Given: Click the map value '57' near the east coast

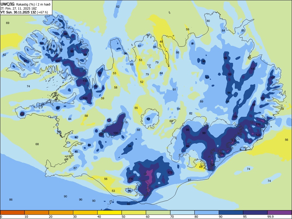Looking at the screenshot, I should [249, 58].
